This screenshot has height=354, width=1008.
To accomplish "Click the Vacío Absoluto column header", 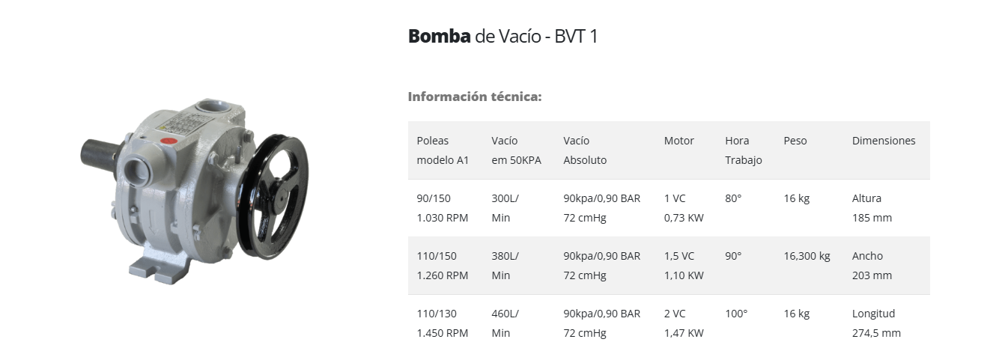I will [x=585, y=150].
